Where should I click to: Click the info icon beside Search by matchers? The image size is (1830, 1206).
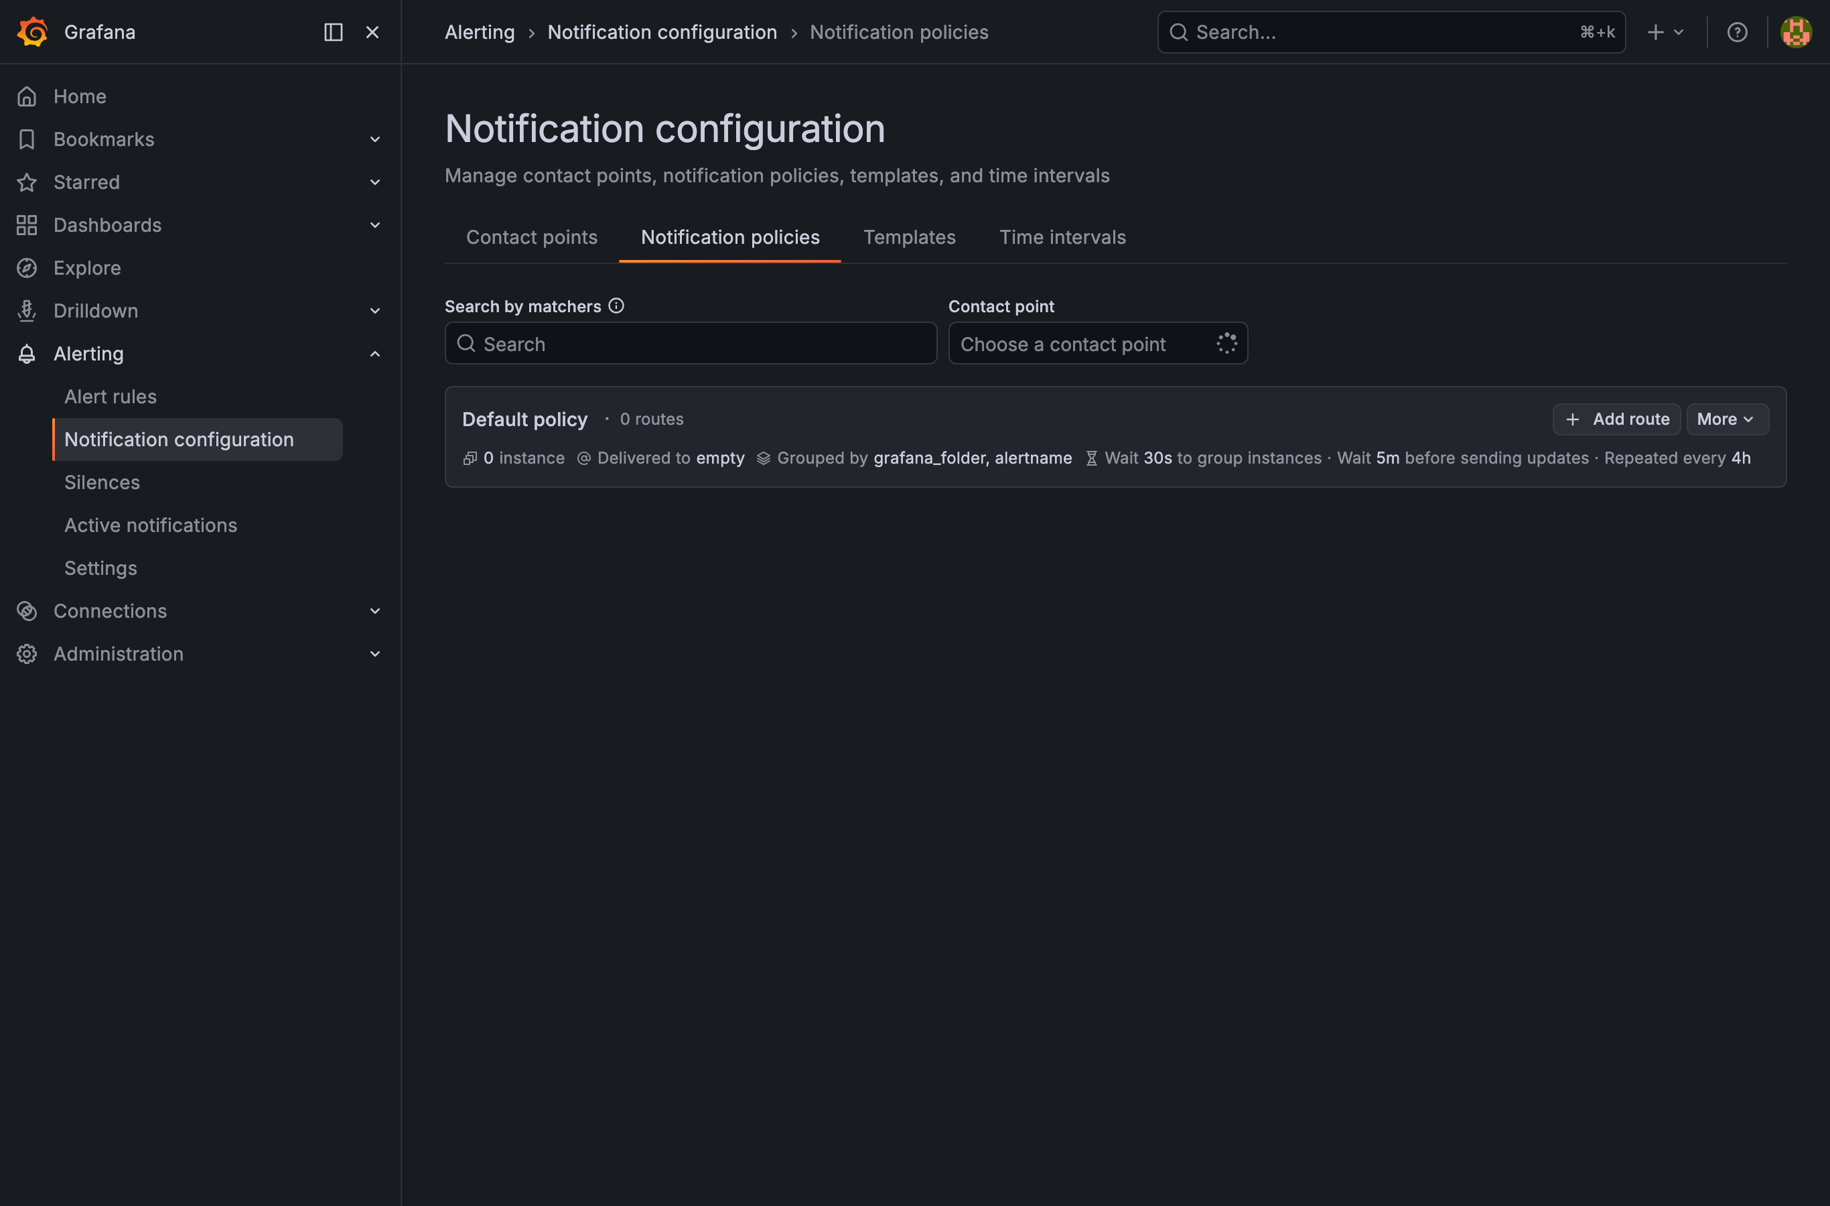click(616, 306)
